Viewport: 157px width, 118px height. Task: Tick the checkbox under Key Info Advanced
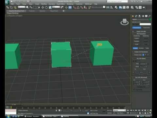point(134,90)
